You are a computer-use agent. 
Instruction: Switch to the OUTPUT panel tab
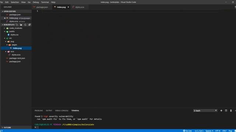tap(49, 111)
